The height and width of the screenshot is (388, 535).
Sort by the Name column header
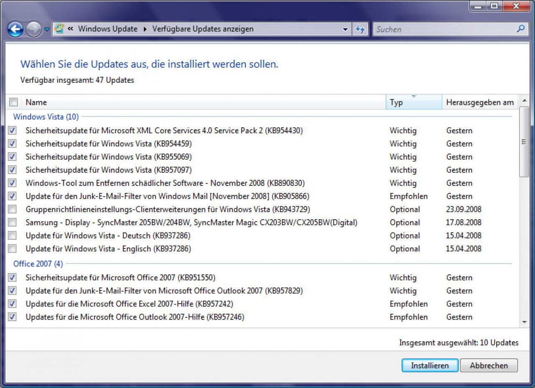point(204,102)
